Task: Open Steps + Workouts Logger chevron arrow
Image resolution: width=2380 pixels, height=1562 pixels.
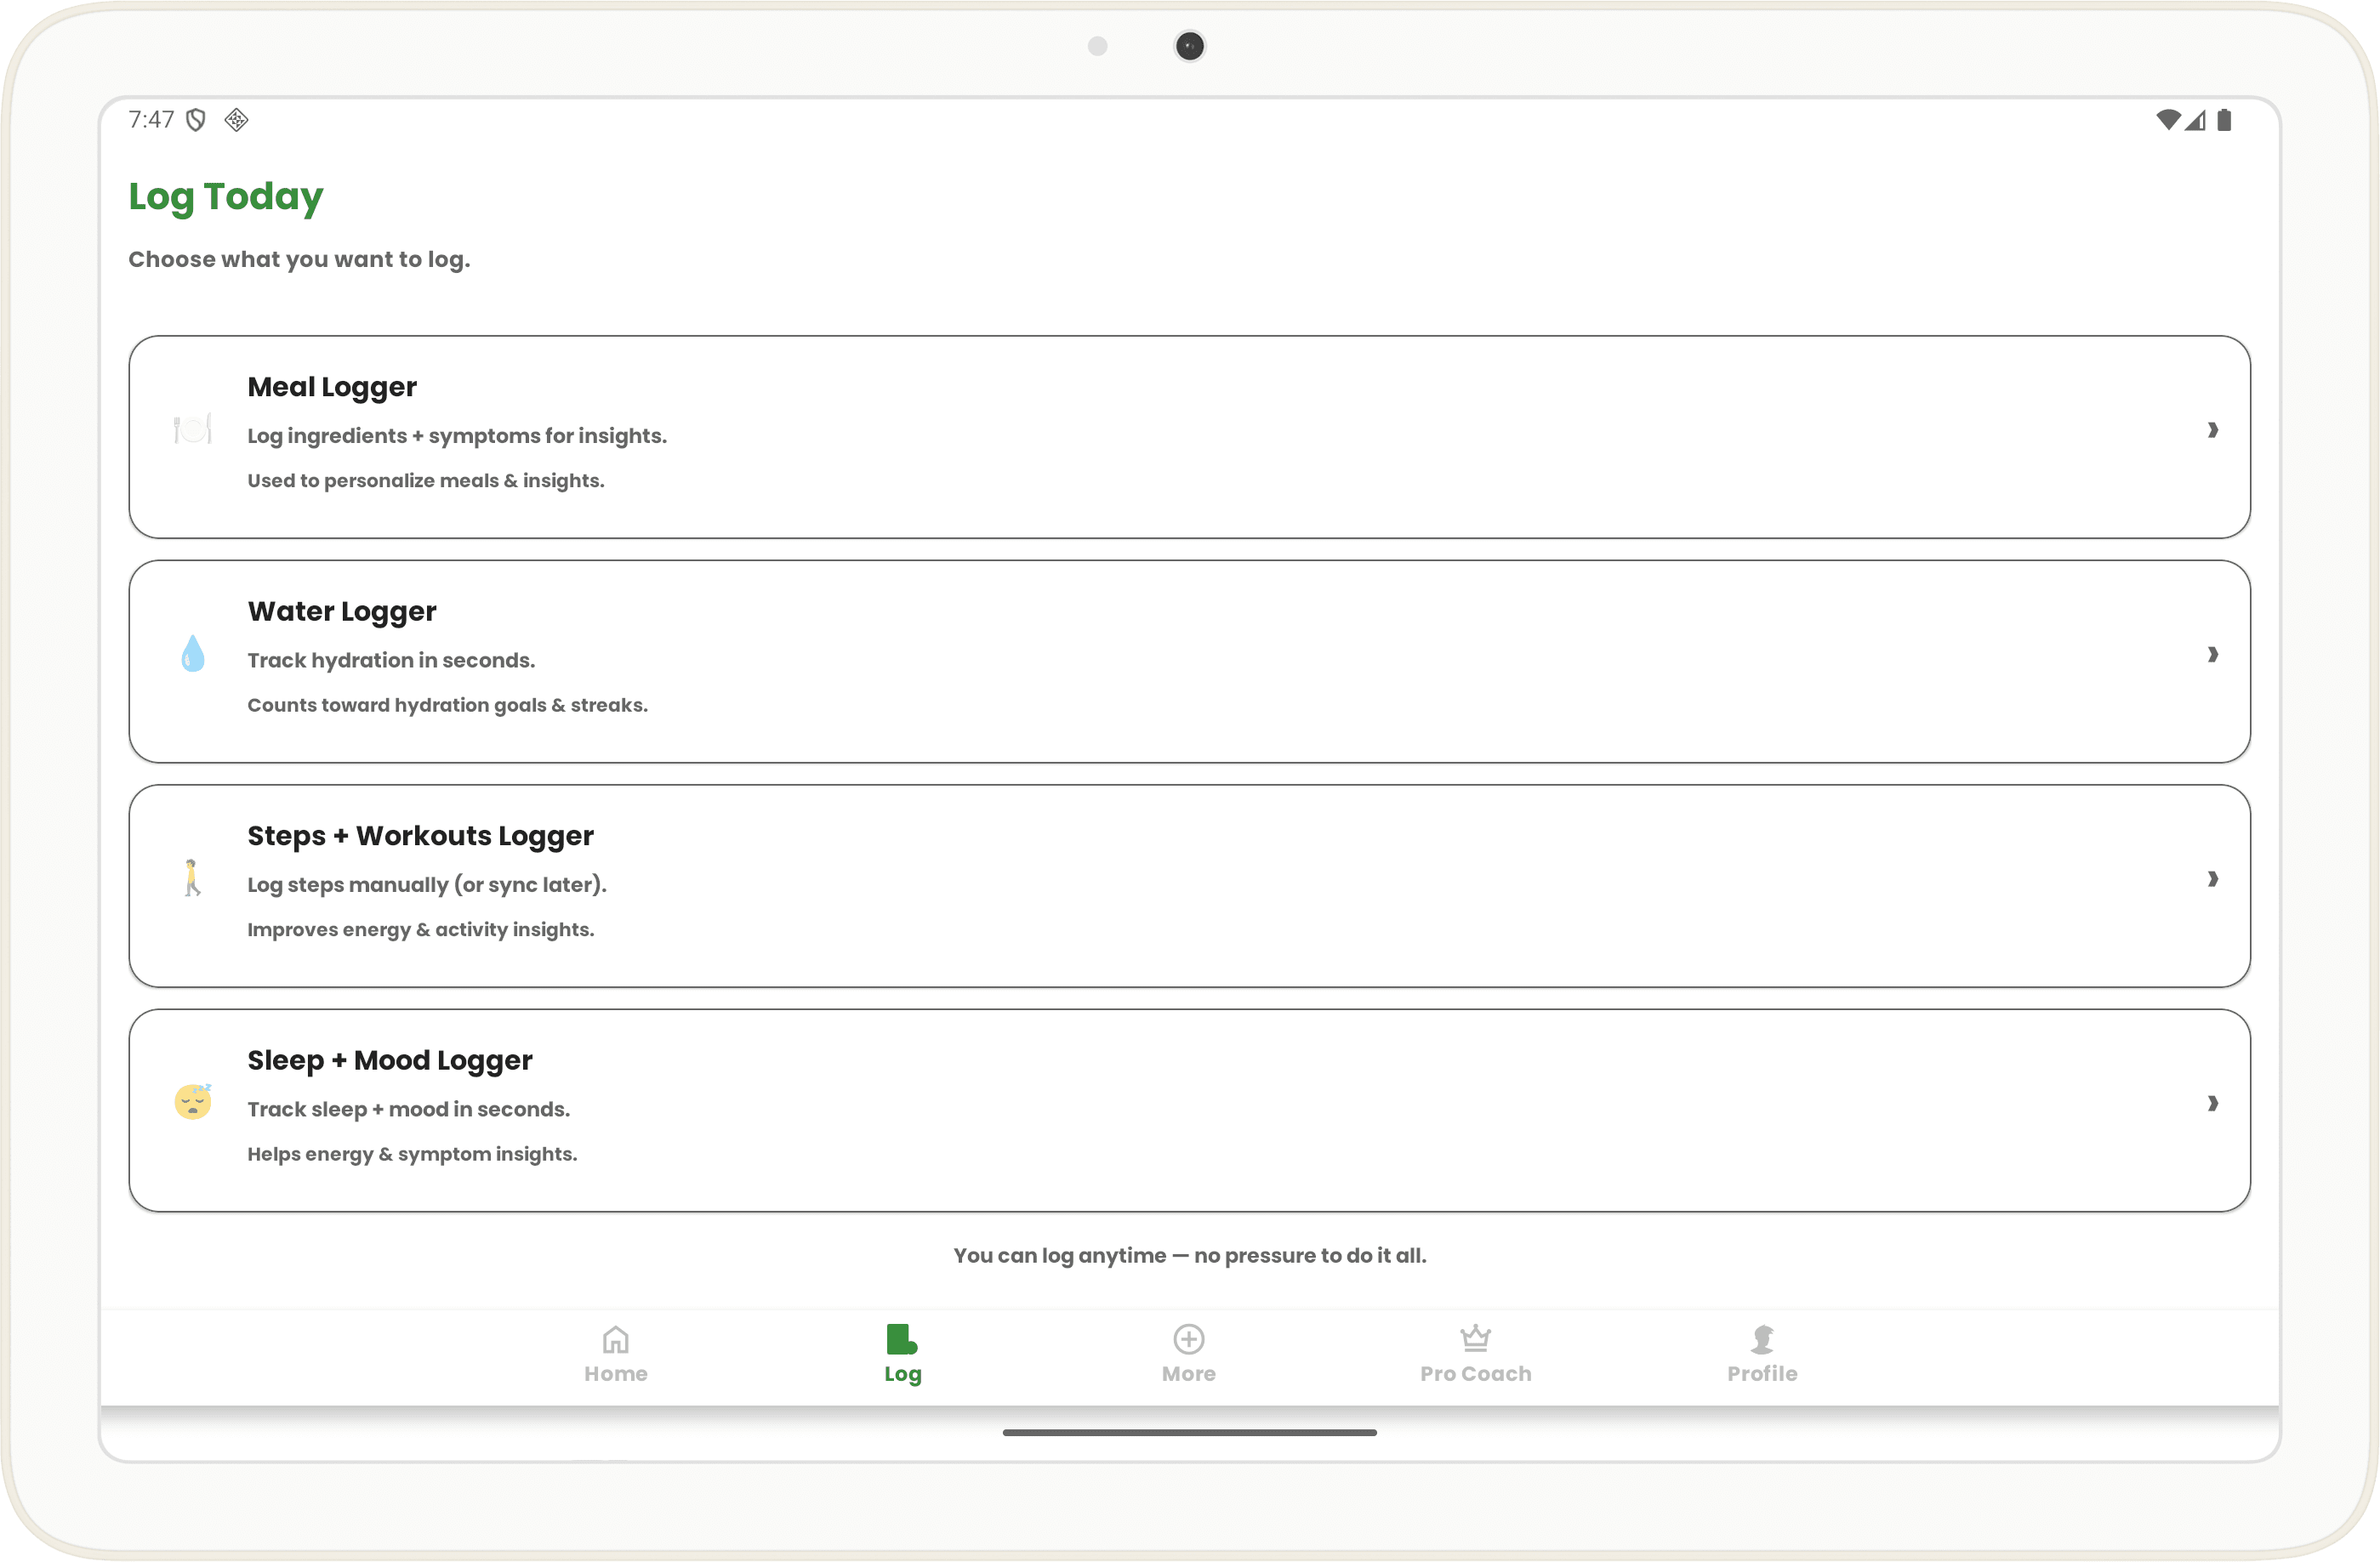Action: 2212,878
